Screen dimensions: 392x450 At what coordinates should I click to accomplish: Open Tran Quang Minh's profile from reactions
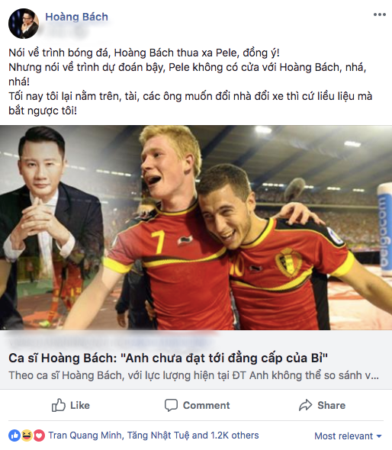(85, 436)
